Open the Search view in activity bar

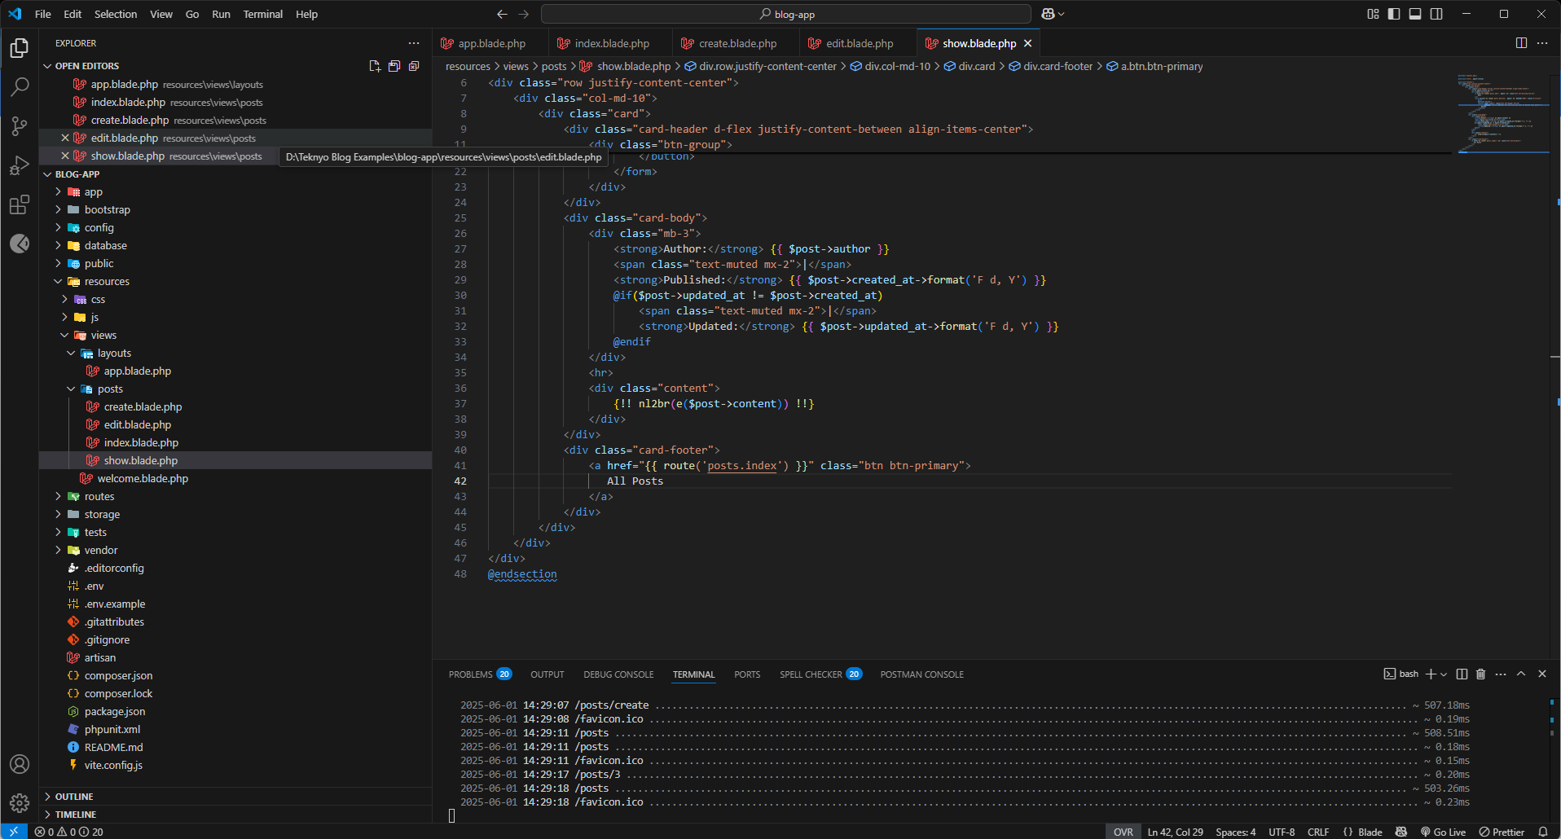(20, 87)
